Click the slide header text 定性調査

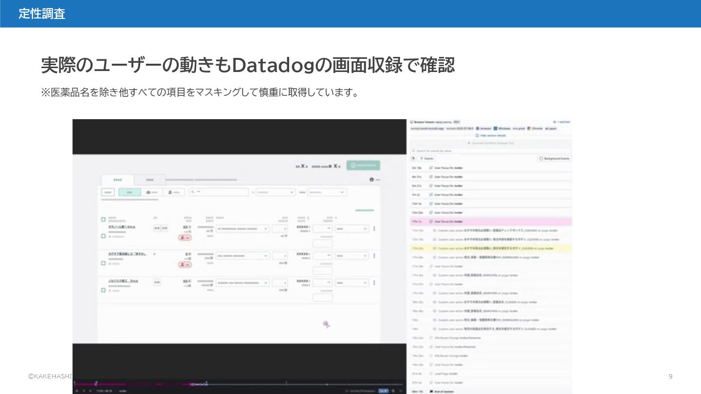42,14
